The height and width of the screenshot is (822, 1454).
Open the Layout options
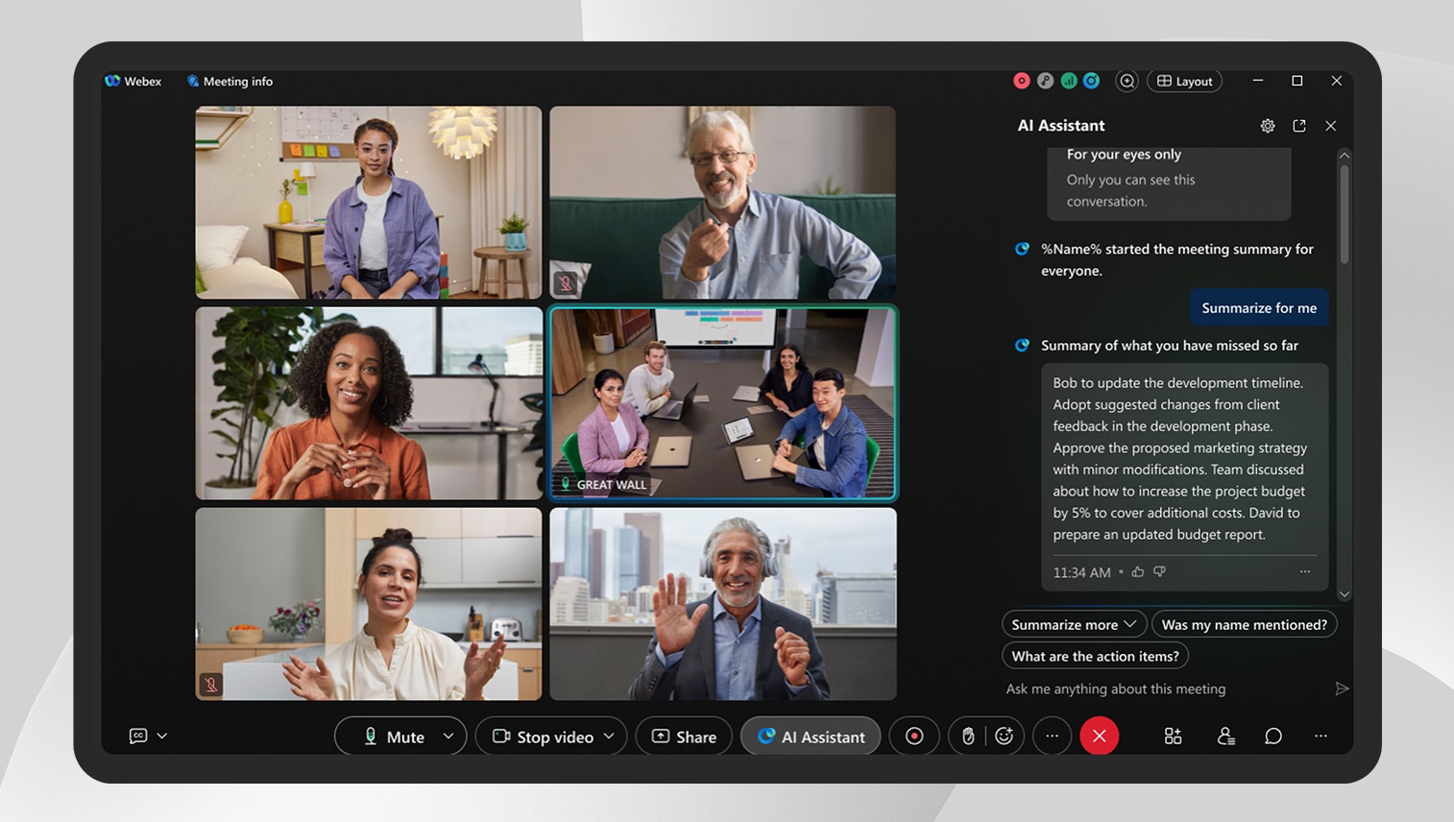[x=1184, y=81]
